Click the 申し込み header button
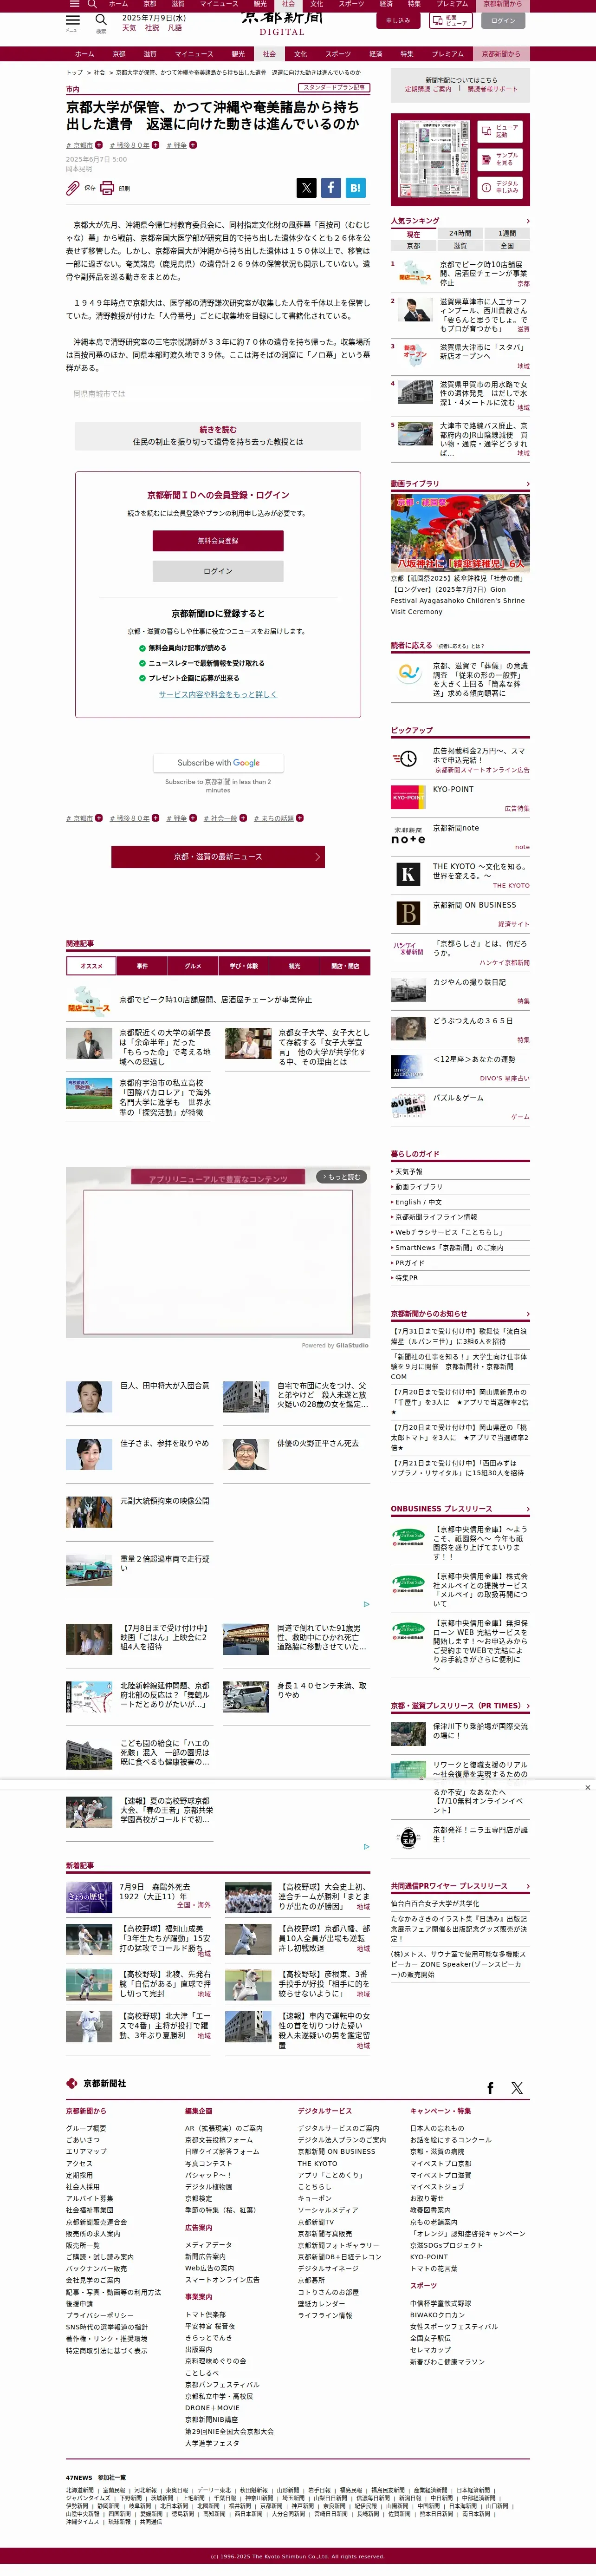Screen dimensions: 596x2576 pos(398,20)
